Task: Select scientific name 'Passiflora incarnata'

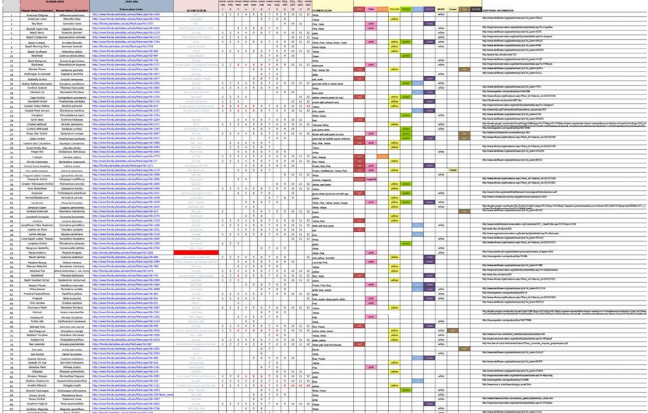Action: [72, 285]
